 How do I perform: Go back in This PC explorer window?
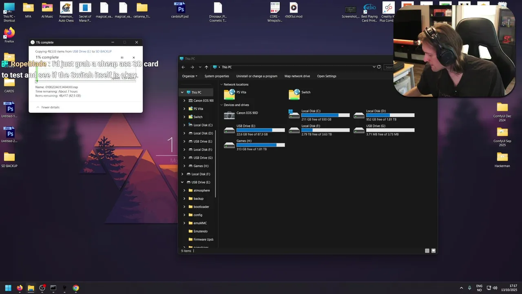[183, 67]
